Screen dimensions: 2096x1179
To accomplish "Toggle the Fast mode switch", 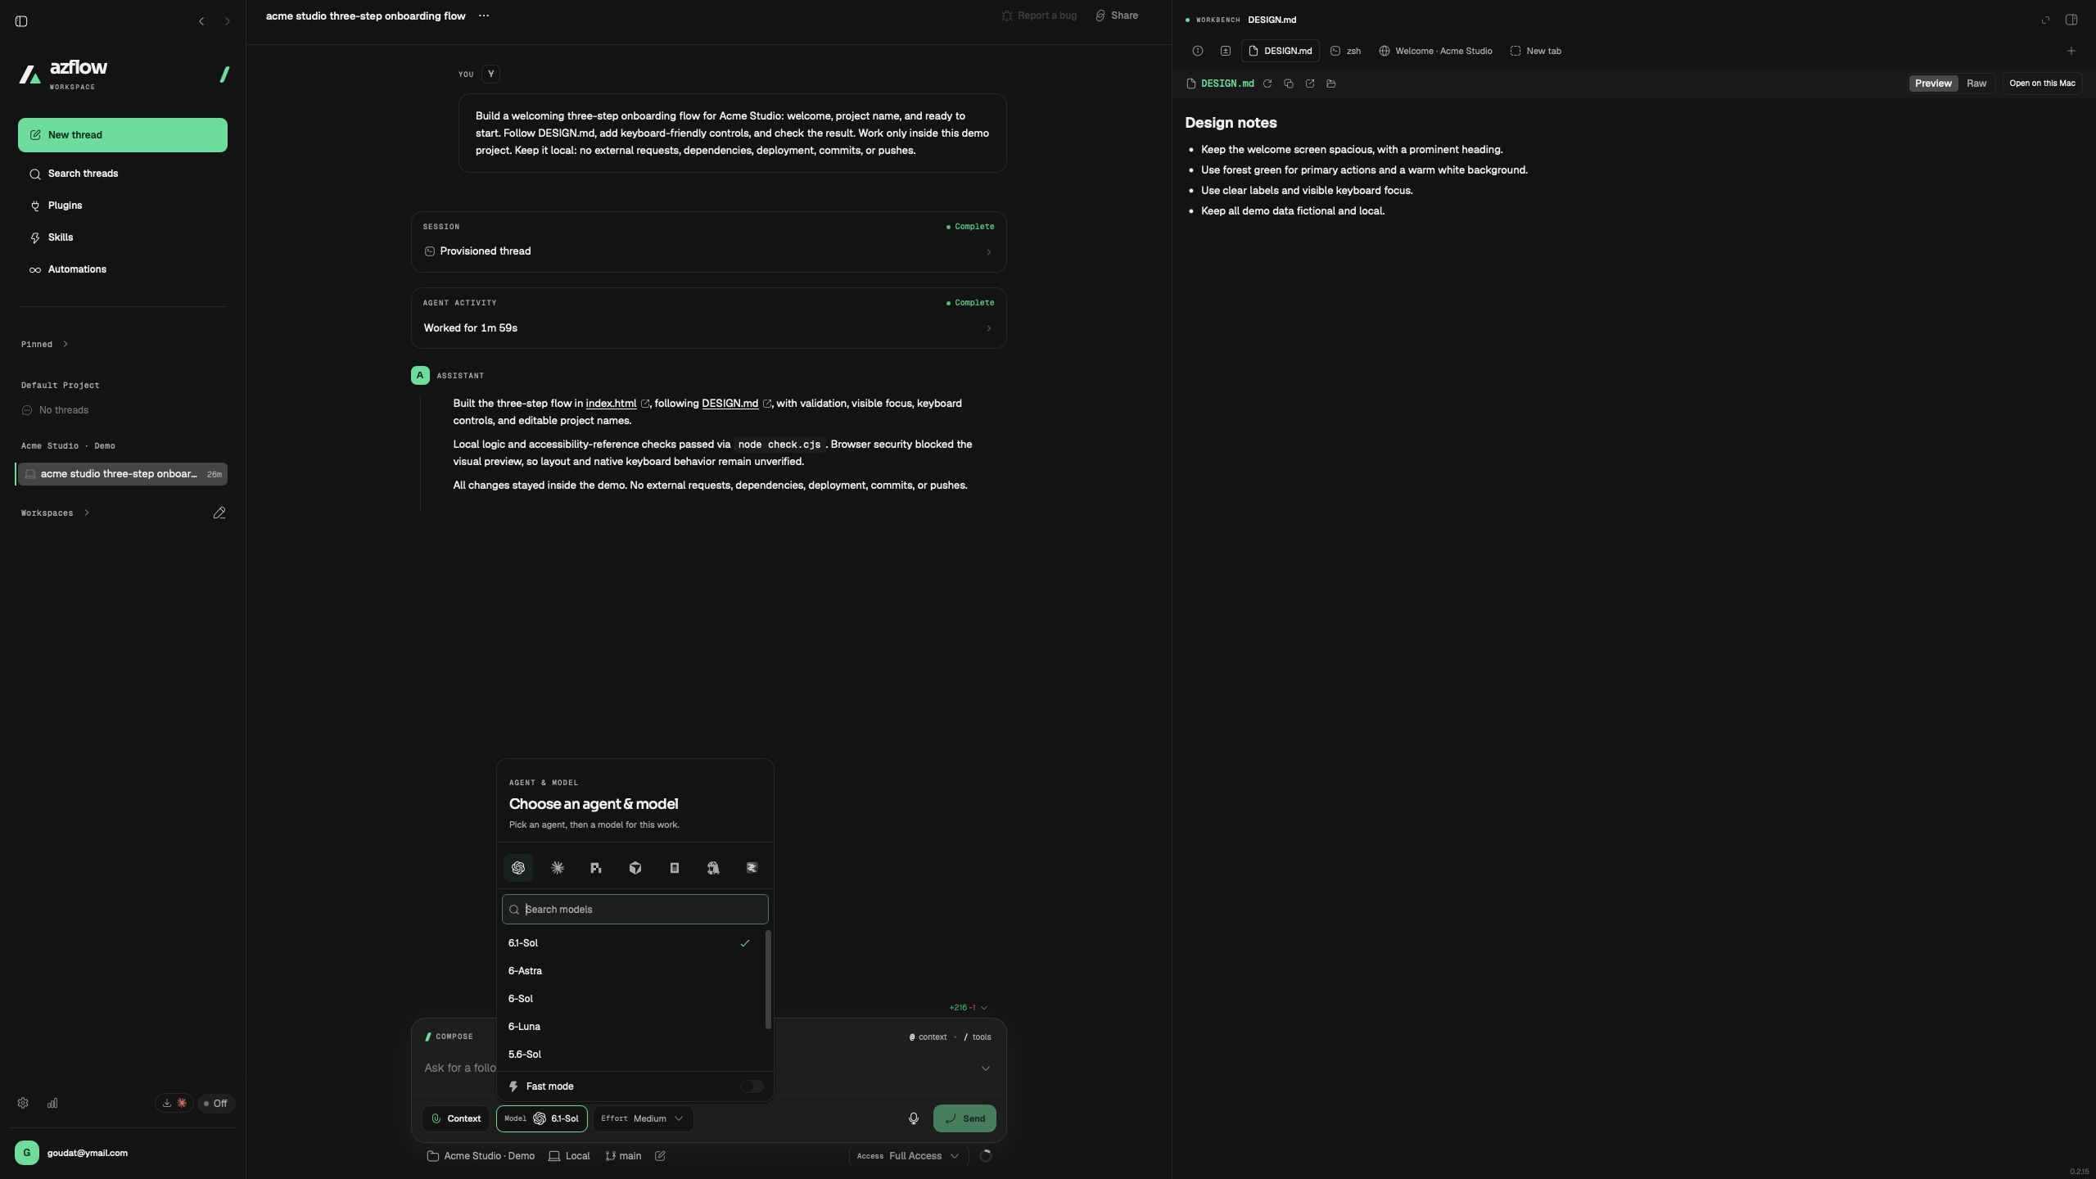I will pyautogui.click(x=752, y=1086).
